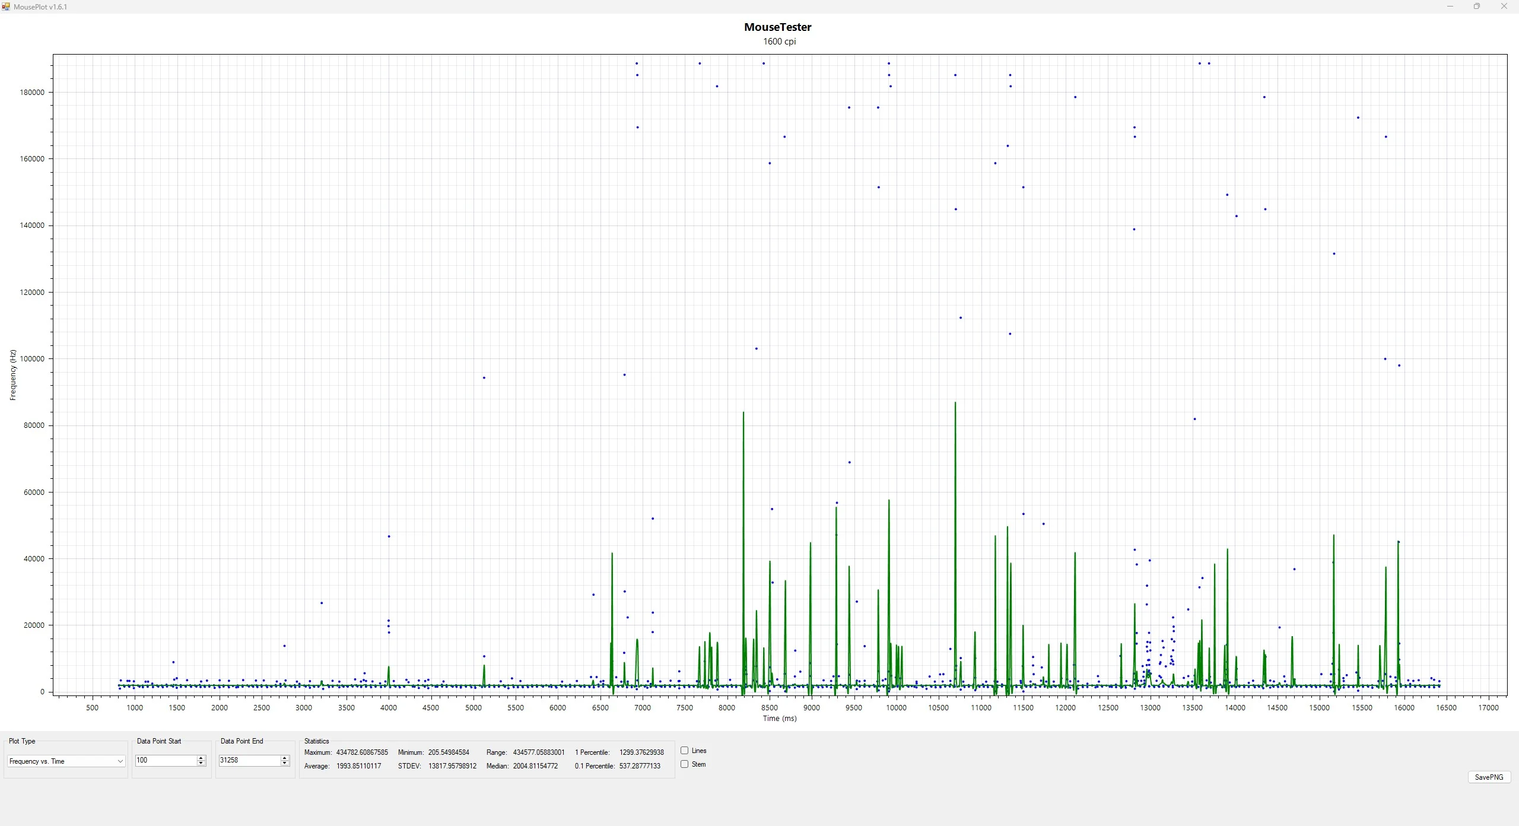Click the Minimum value 205.54984584
The width and height of the screenshot is (1519, 826).
[x=449, y=752]
